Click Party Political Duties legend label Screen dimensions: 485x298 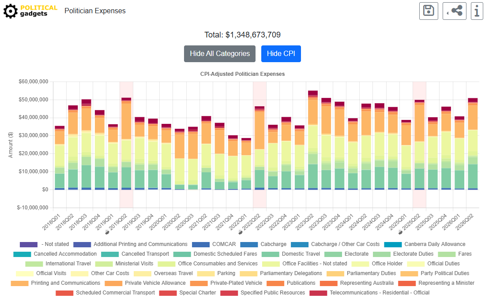pyautogui.click(x=445, y=273)
